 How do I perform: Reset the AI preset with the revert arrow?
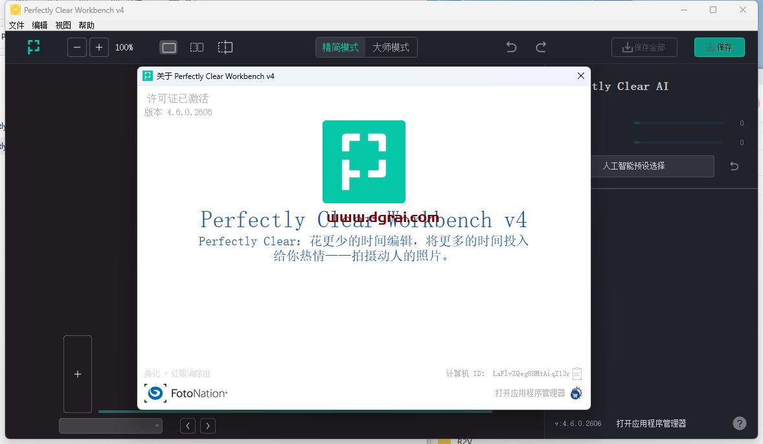[735, 166]
